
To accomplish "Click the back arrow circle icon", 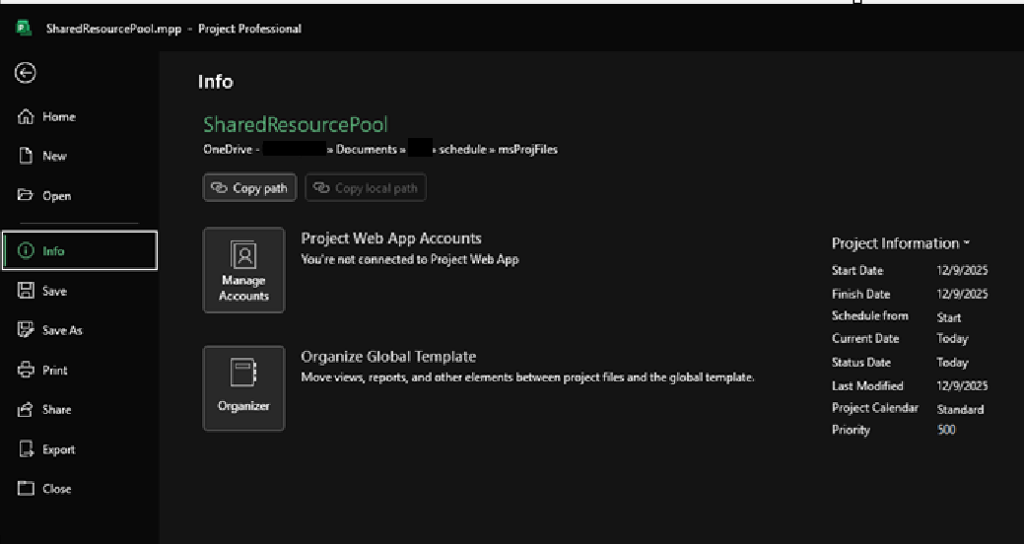I will point(26,73).
